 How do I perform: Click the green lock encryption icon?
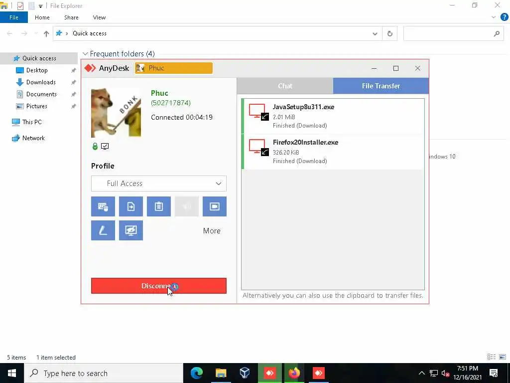click(95, 146)
